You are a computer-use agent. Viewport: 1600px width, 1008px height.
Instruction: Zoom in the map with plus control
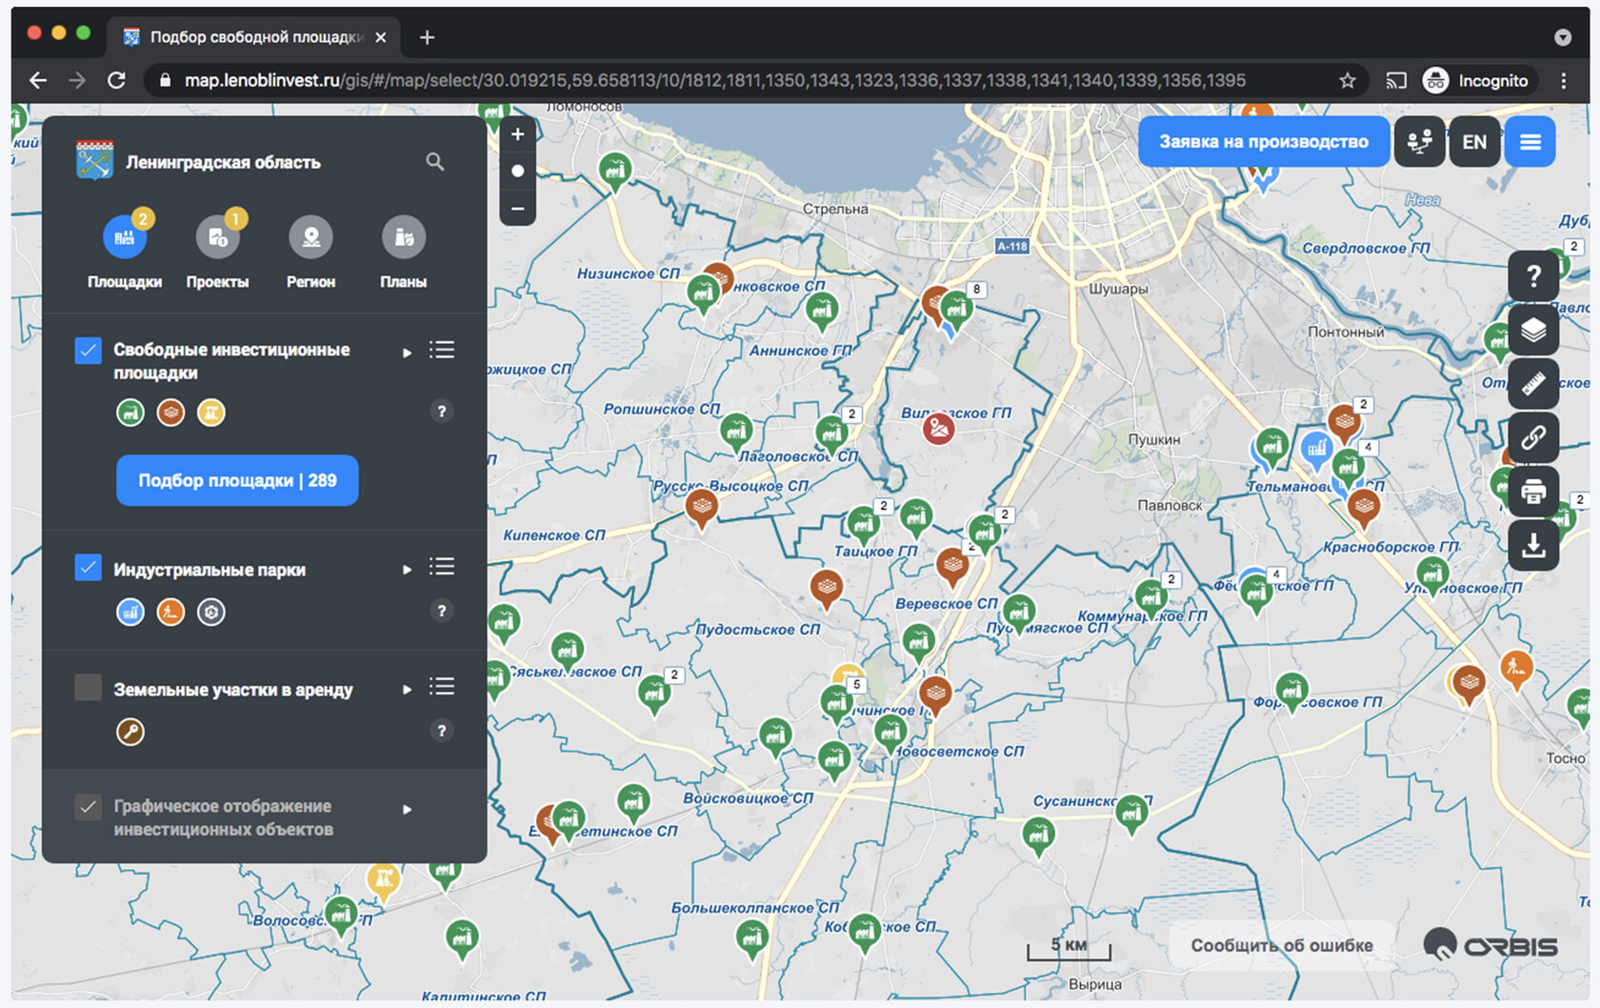point(517,135)
